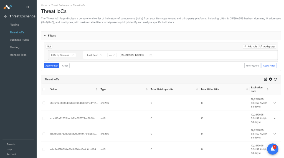Sort by Value column arrows
This screenshot has height=158, width=284.
point(97,89)
